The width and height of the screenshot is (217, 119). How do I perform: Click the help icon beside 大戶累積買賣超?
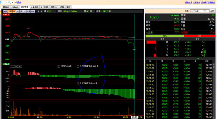78,66
